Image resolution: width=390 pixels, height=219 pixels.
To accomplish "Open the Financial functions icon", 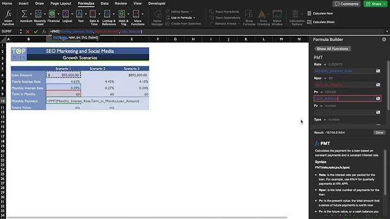I will 52,14.
